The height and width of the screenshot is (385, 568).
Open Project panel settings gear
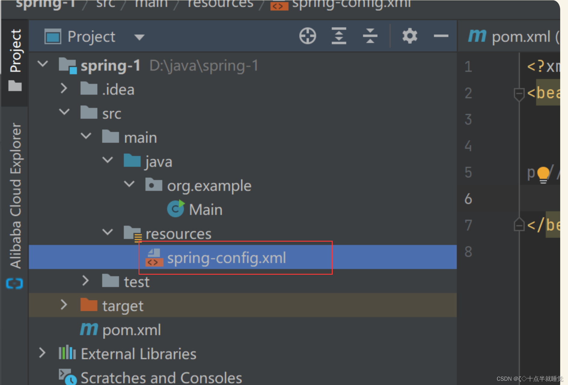click(x=410, y=36)
